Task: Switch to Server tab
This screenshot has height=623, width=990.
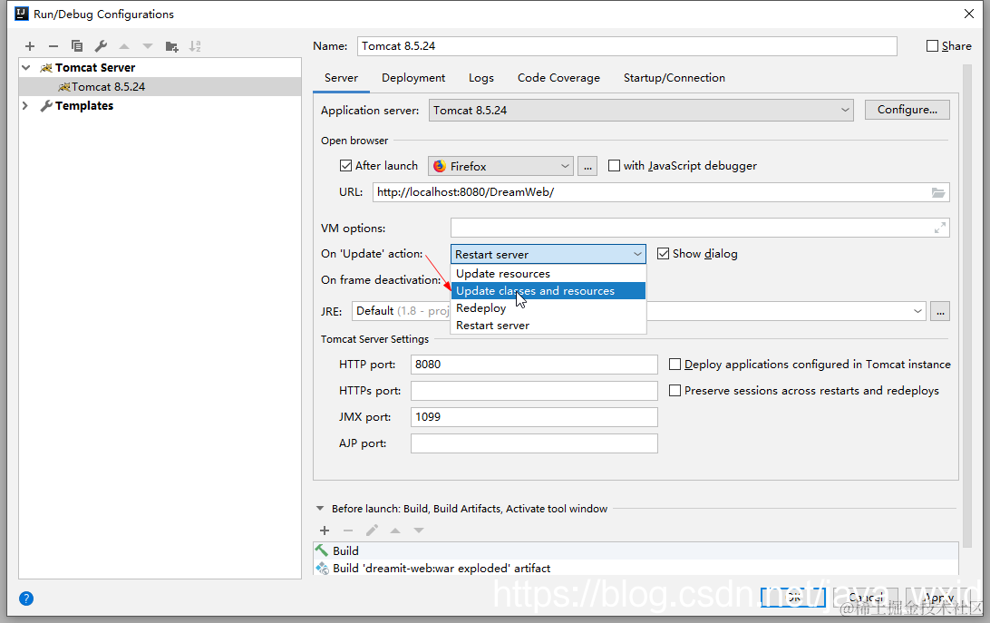Action: [x=341, y=78]
